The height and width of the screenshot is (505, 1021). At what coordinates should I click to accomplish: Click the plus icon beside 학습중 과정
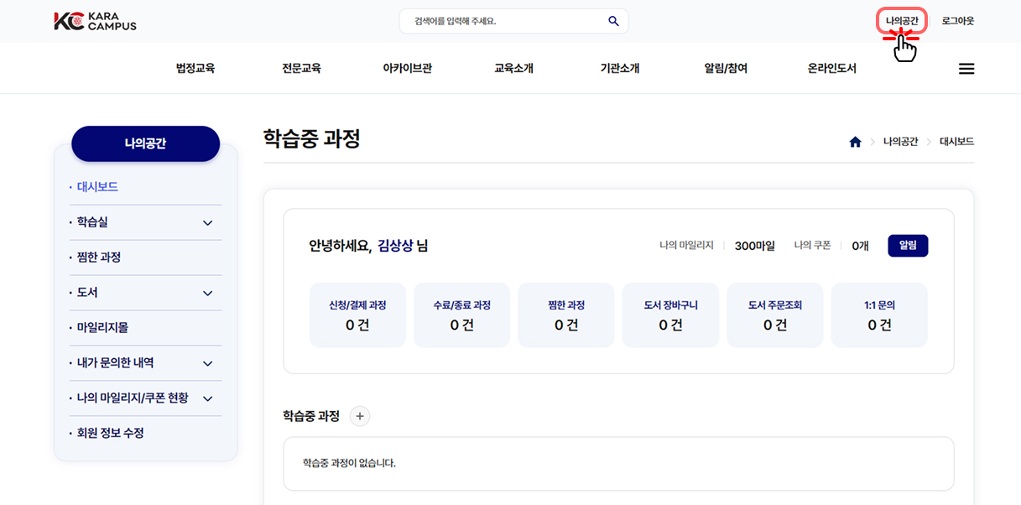360,416
